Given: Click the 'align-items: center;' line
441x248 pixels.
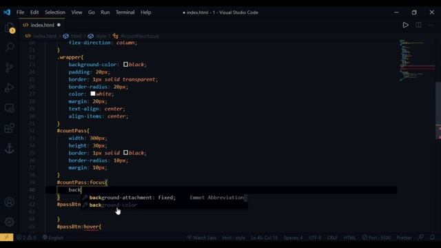Looking at the screenshot, I should click(x=98, y=116).
